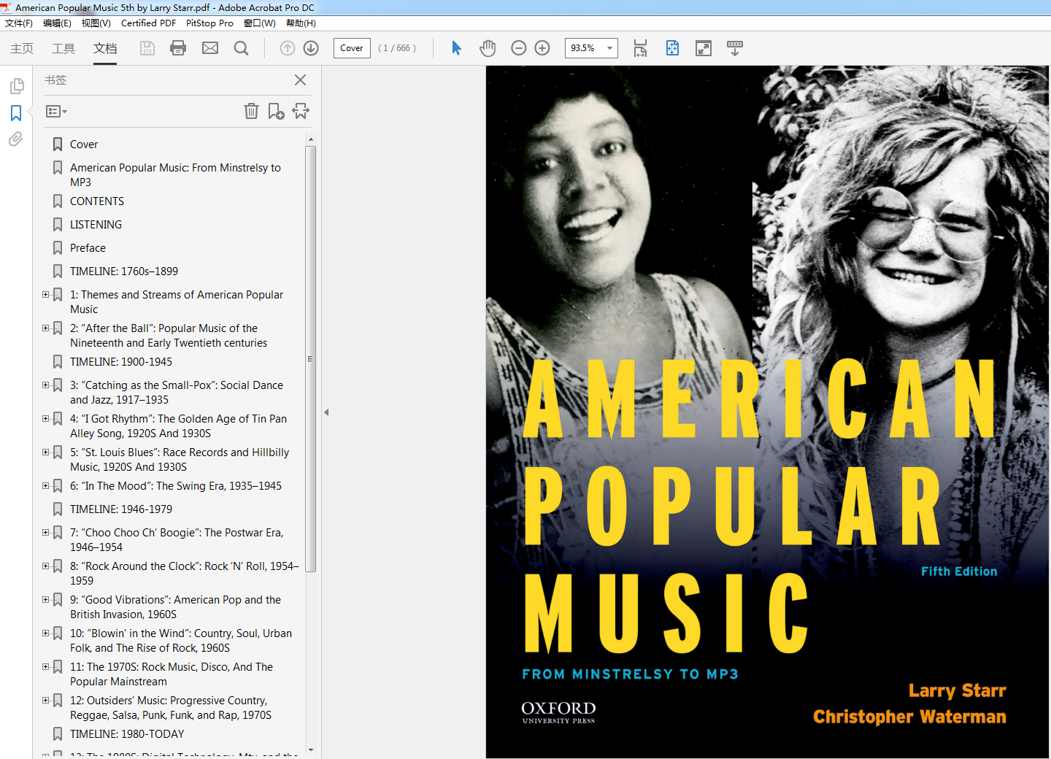
Task: Click the email envelope icon
Action: click(x=210, y=48)
